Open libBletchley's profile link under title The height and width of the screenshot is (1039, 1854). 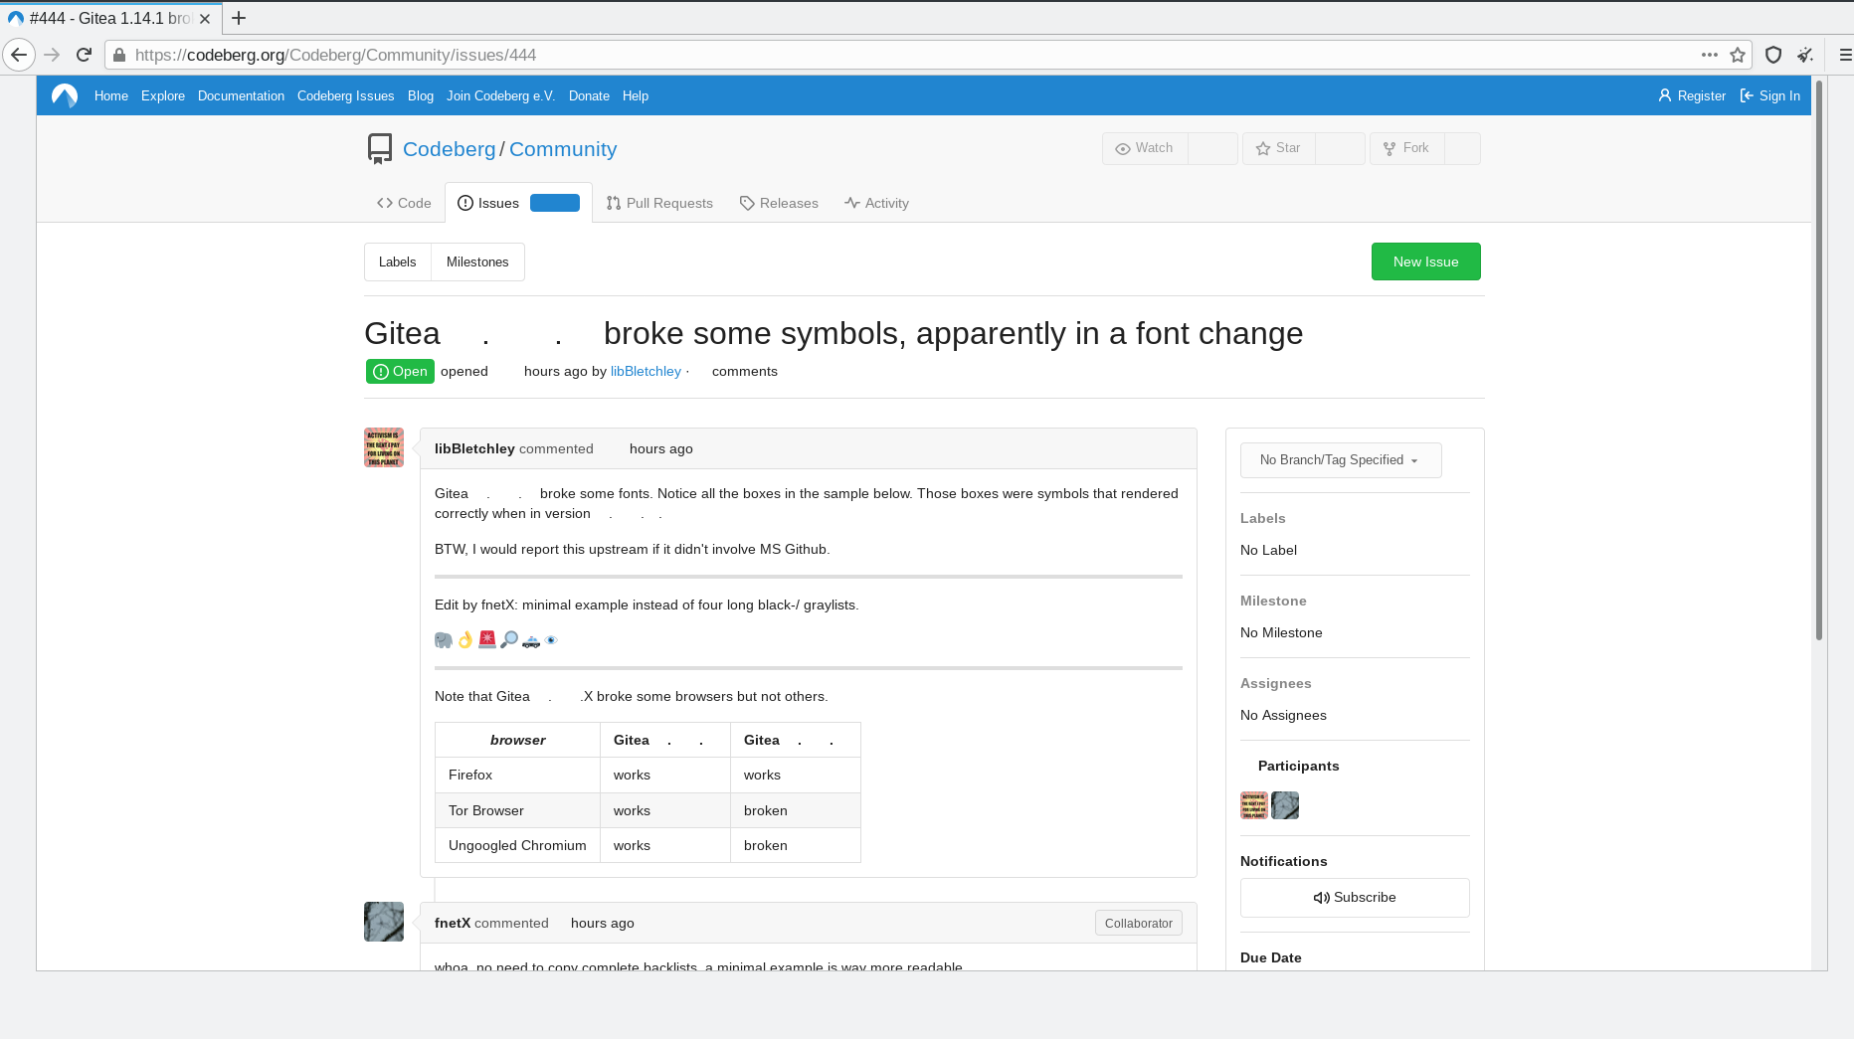[646, 371]
